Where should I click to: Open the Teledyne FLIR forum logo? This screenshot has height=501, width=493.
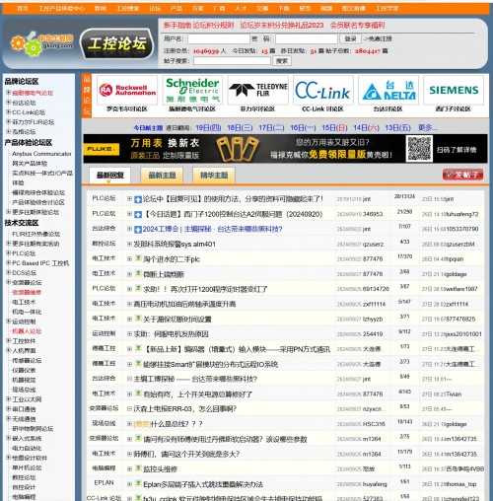(x=257, y=90)
